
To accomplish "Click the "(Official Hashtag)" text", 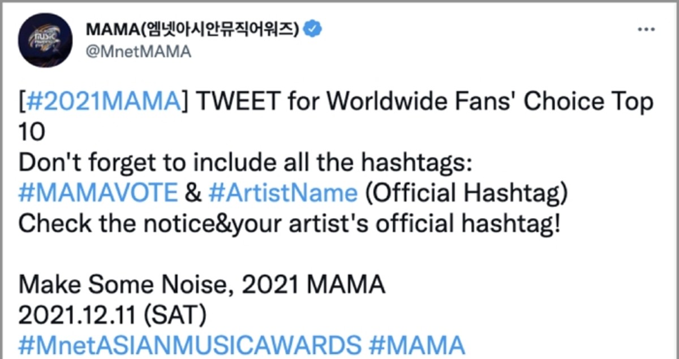I will tap(466, 193).
